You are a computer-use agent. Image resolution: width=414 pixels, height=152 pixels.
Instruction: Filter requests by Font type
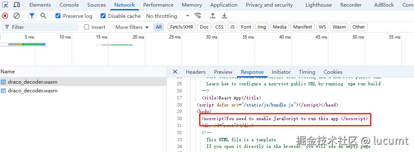pyautogui.click(x=246, y=27)
